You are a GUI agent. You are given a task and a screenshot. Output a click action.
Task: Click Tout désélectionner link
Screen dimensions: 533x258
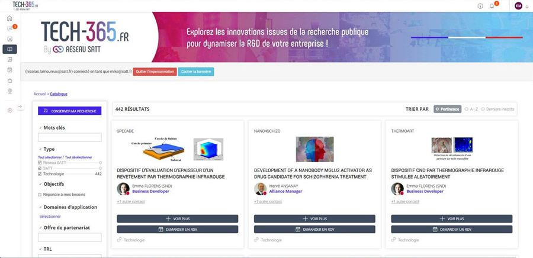point(79,157)
